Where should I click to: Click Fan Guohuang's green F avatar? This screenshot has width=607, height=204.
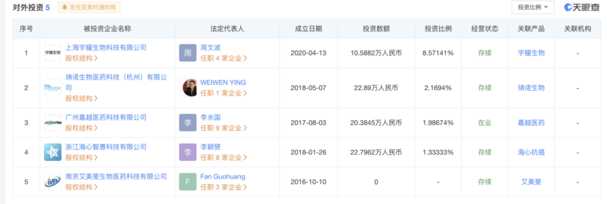point(188,182)
